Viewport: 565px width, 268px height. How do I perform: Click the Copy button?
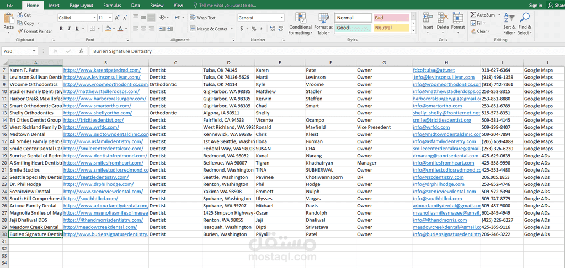coord(26,23)
